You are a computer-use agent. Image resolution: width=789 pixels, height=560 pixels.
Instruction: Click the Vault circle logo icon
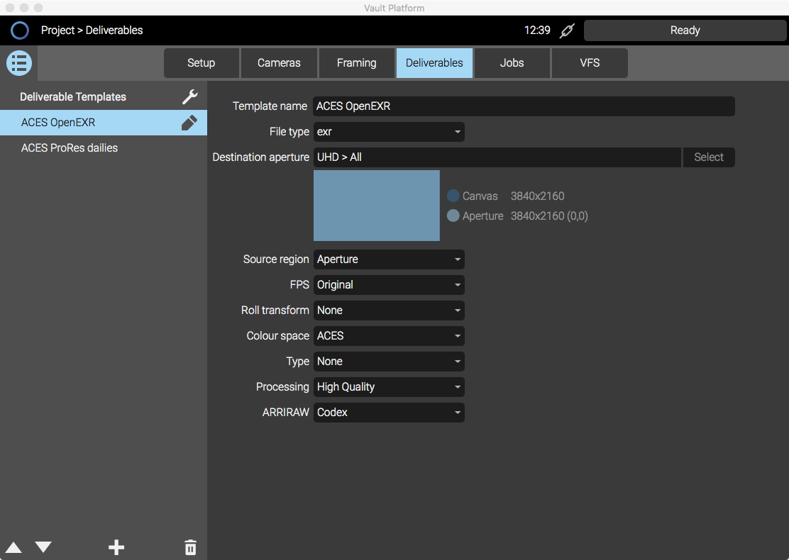pyautogui.click(x=20, y=30)
